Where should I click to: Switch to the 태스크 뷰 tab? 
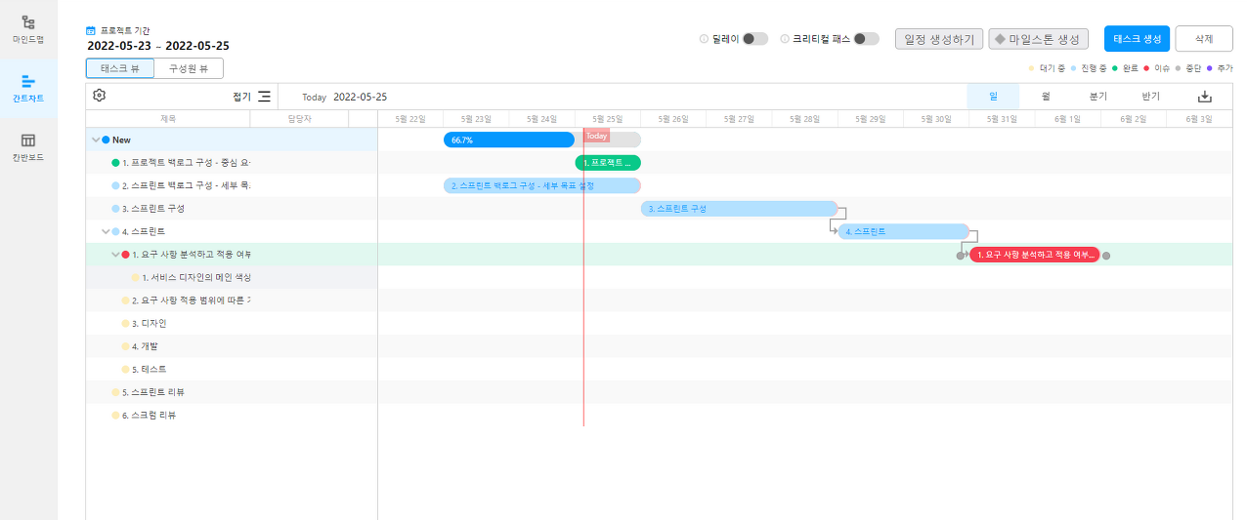tap(120, 68)
